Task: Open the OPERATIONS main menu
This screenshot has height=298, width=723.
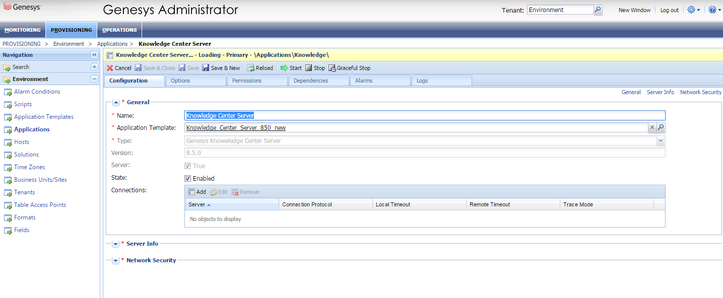Action: pos(119,30)
